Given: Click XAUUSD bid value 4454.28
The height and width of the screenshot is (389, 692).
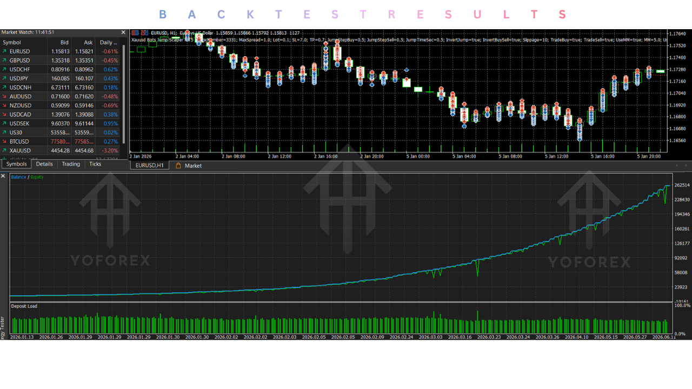Looking at the screenshot, I should click(60, 151).
